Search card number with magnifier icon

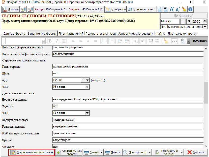(x=189, y=21)
